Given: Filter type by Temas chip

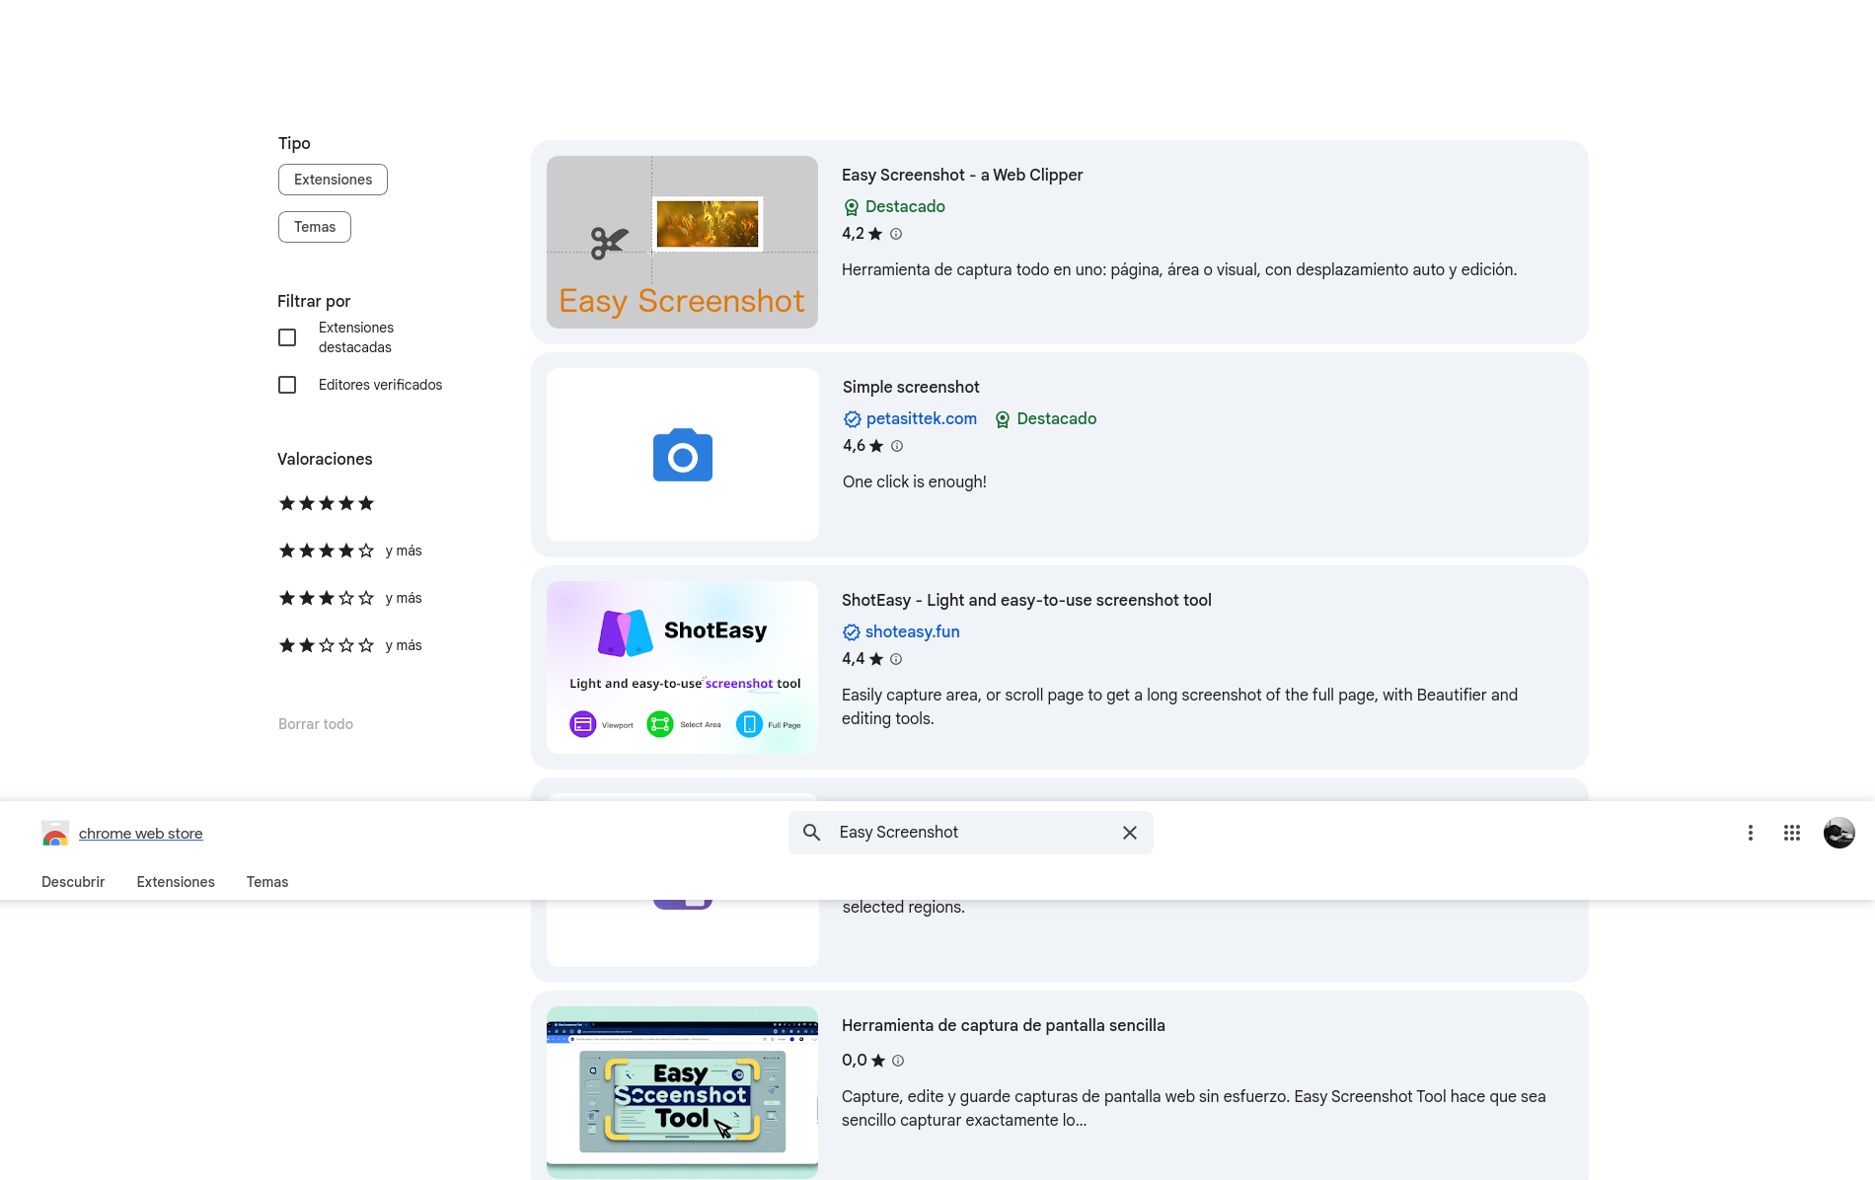Looking at the screenshot, I should tap(315, 227).
